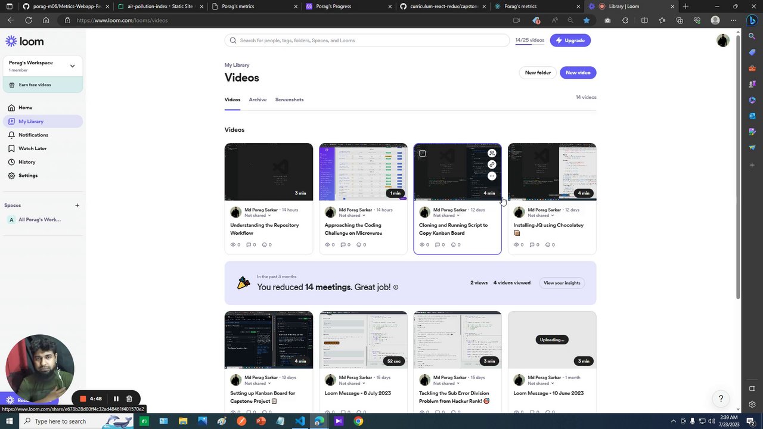Click reactions emoji icon on Approaching the Coding Challenge card
Viewport: 763px width, 429px height.
[x=359, y=245]
